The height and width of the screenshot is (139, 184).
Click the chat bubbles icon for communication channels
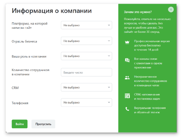coord(127,60)
